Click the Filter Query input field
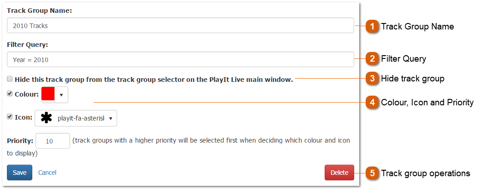481x190 pixels. pos(180,59)
